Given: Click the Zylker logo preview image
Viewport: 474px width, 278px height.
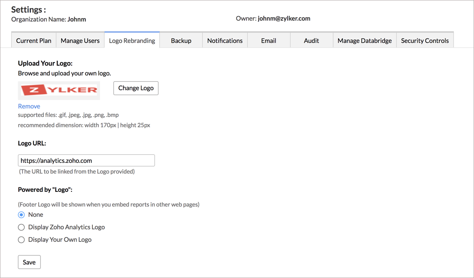Looking at the screenshot, I should [x=59, y=90].
